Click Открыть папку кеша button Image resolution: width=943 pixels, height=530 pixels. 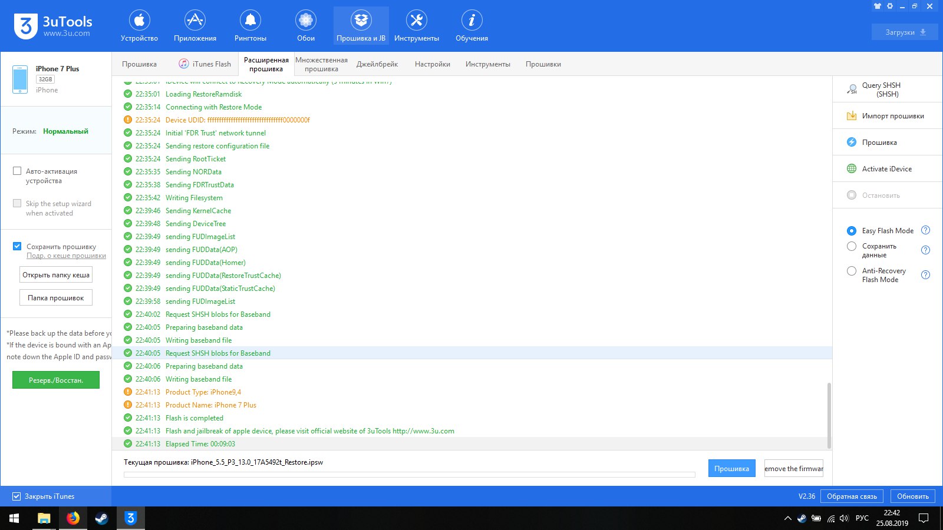(56, 275)
